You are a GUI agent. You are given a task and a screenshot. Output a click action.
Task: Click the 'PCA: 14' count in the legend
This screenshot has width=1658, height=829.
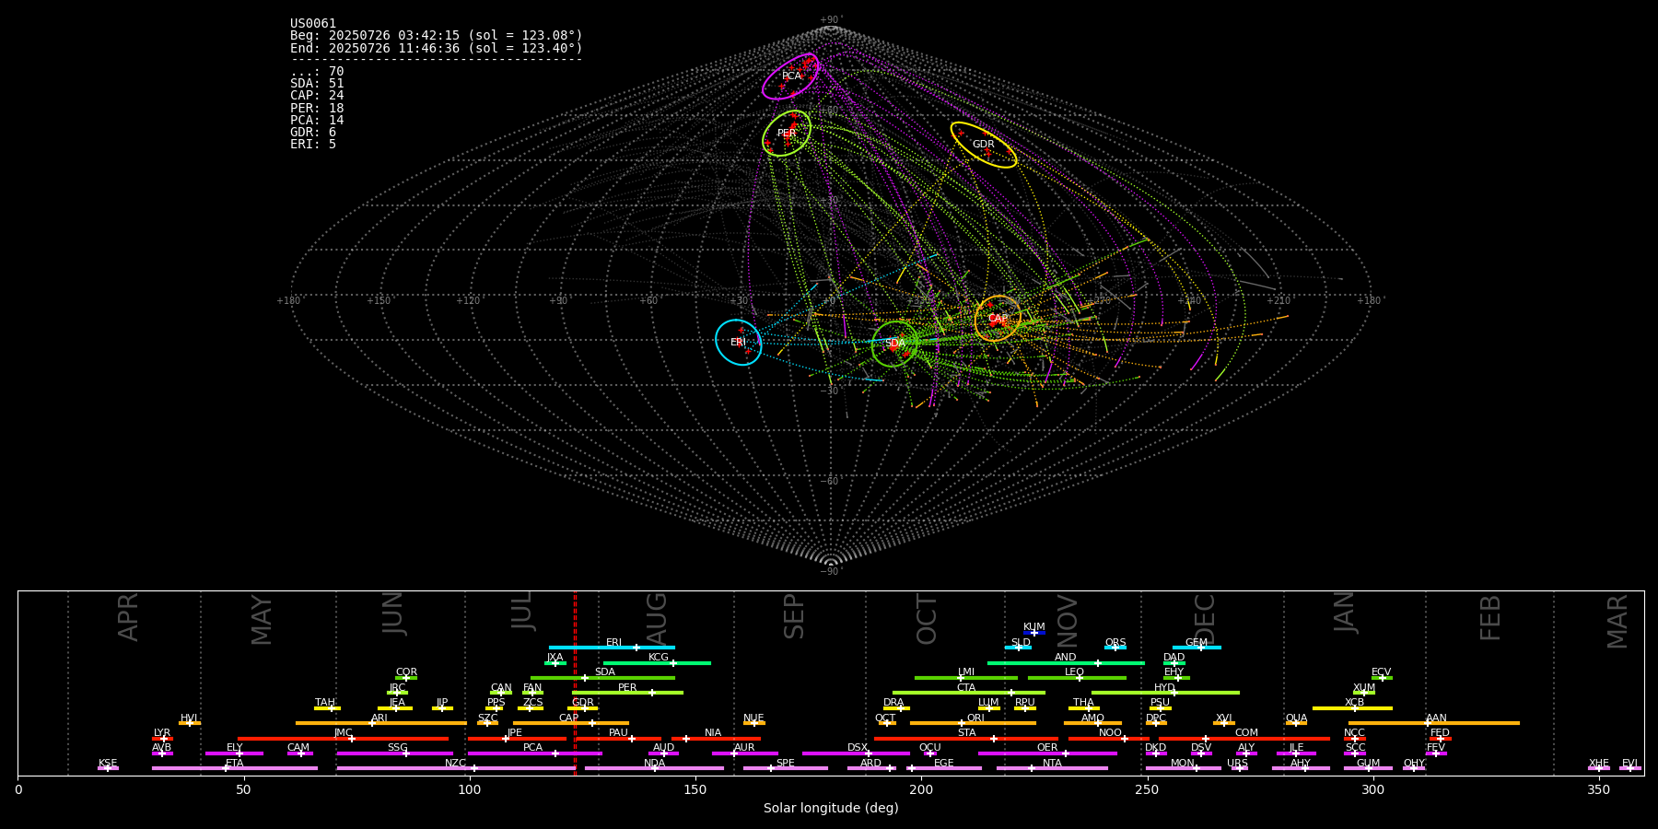(317, 121)
